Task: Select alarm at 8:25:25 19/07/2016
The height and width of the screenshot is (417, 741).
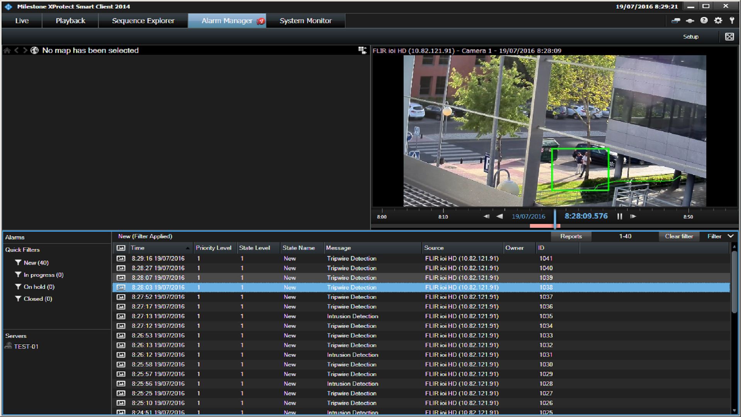Action: [x=421, y=394]
